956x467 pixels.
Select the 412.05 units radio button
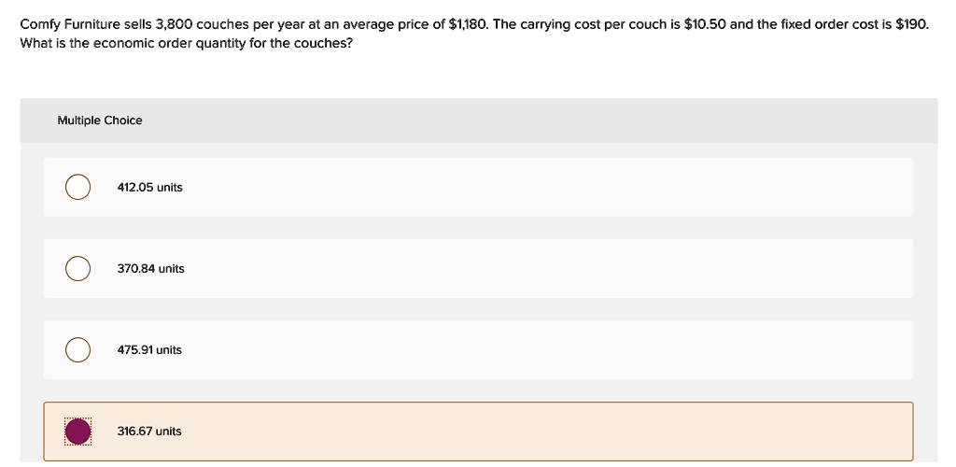click(78, 187)
